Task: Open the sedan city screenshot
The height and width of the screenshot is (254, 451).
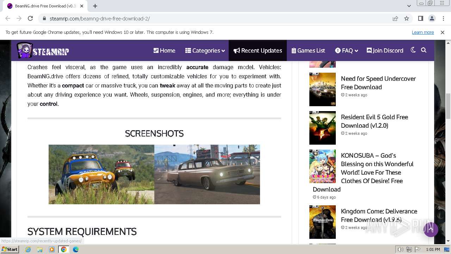Action: point(207,174)
